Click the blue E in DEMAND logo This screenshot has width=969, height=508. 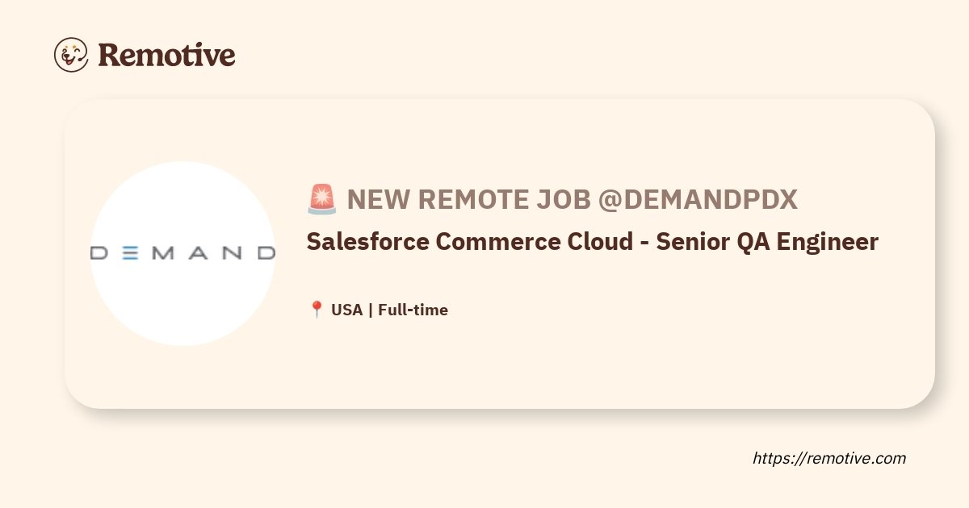[129, 253]
